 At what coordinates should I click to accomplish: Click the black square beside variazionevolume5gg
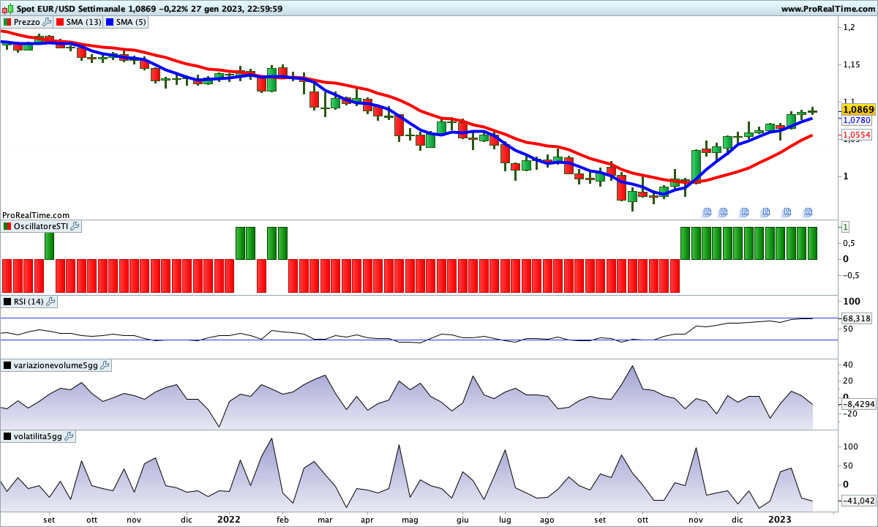[x=7, y=365]
